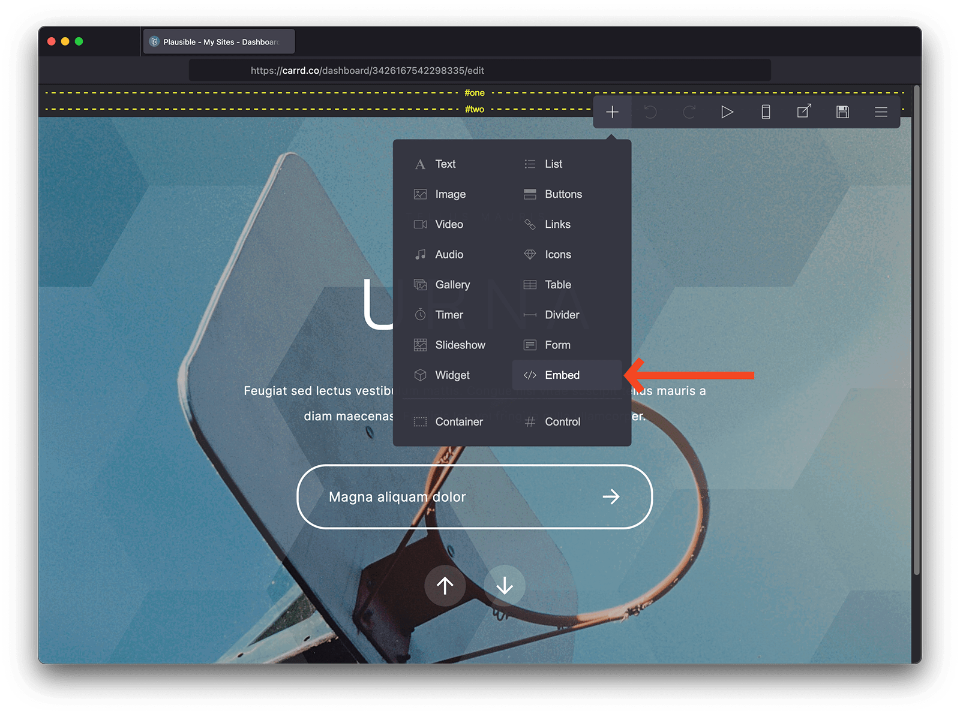Image resolution: width=960 pixels, height=714 pixels.
Task: Insert an Embed element
Action: (x=562, y=375)
